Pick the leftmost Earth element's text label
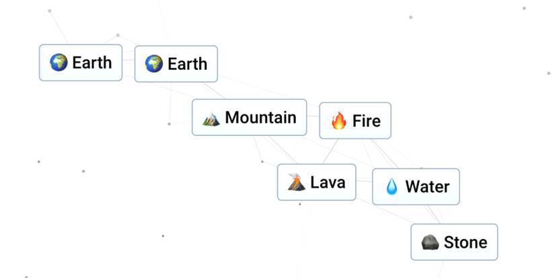 92,63
